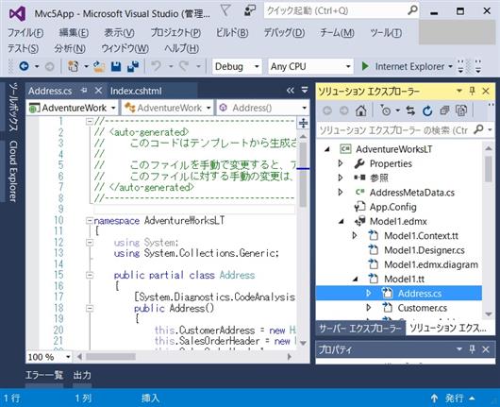The width and height of the screenshot is (500, 407).
Task: Click Solution Explorer pending changes filter icon
Action: coord(386,110)
